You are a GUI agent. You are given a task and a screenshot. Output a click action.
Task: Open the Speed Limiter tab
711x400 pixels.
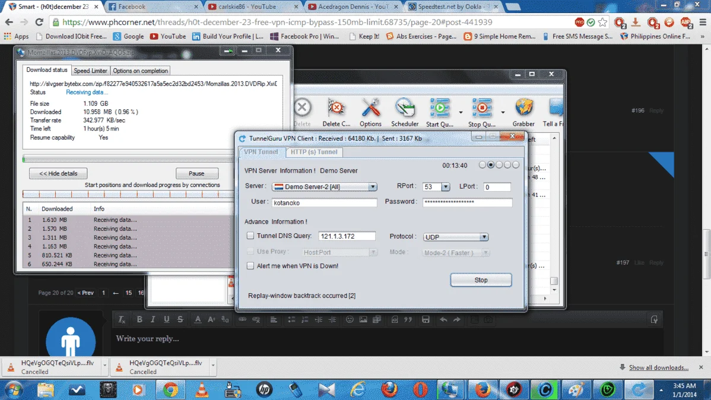(90, 71)
